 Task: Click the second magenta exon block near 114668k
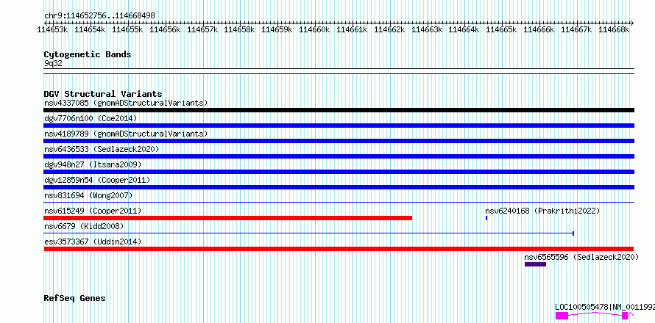625,316
